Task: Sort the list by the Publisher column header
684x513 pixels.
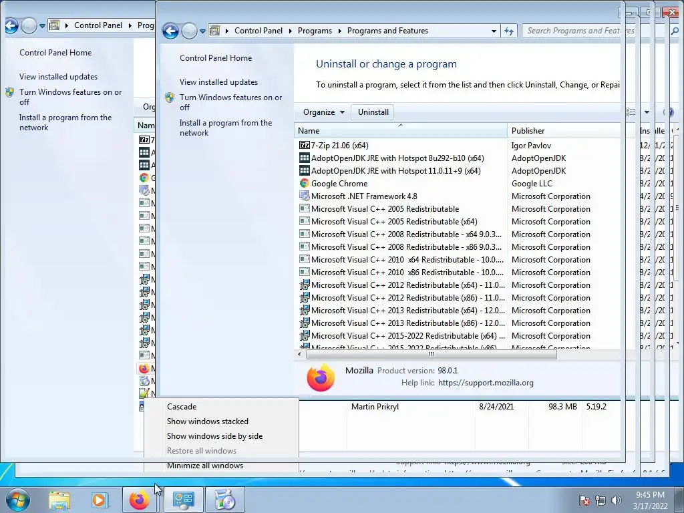Action: [x=565, y=130]
